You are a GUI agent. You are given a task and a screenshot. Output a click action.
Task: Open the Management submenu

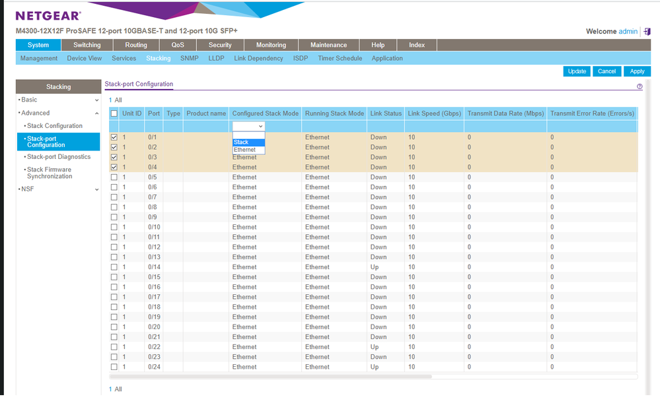tap(39, 59)
